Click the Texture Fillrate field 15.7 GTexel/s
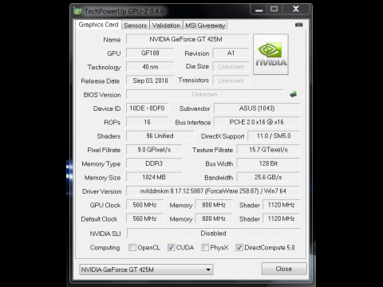The width and height of the screenshot is (383, 287). (x=268, y=150)
